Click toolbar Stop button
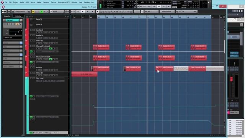This screenshot has width=245, height=138. [x=83, y=11]
